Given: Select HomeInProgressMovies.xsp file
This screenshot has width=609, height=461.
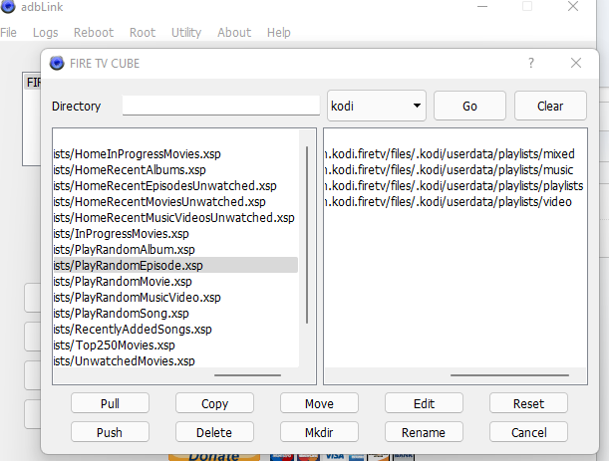Looking at the screenshot, I should (175, 154).
